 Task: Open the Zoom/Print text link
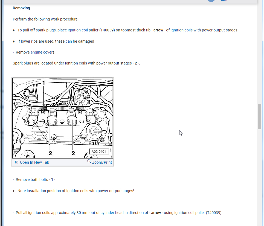point(102,162)
